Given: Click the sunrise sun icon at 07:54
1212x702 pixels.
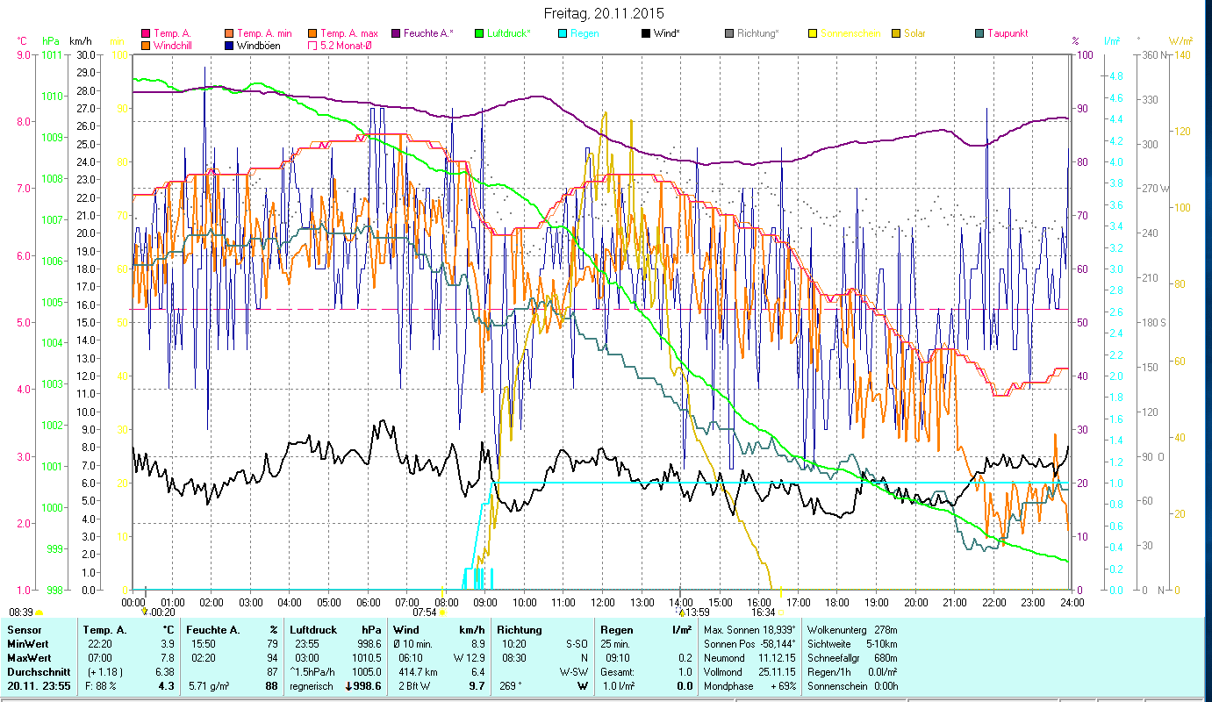Looking at the screenshot, I should point(442,613).
